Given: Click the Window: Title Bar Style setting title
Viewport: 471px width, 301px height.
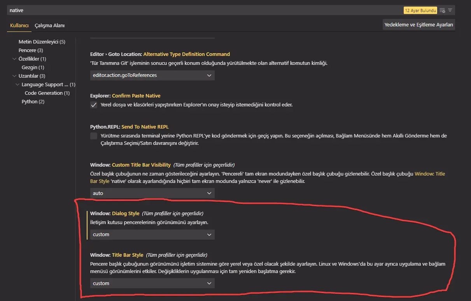Looking at the screenshot, I should 117,255.
